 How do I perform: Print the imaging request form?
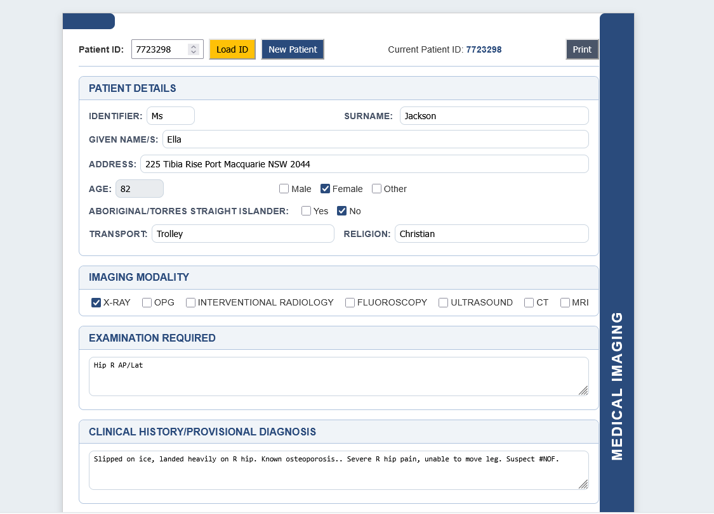click(x=582, y=49)
